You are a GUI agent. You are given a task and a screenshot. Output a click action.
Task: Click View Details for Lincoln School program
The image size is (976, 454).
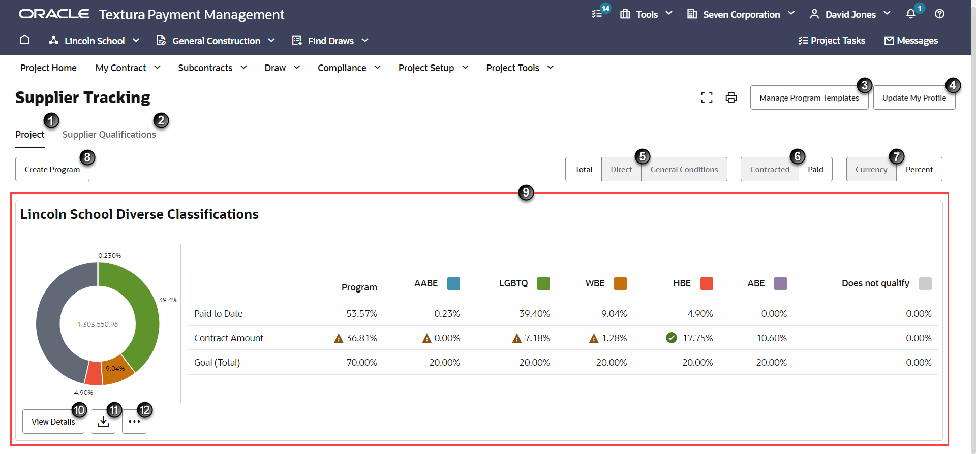tap(53, 421)
